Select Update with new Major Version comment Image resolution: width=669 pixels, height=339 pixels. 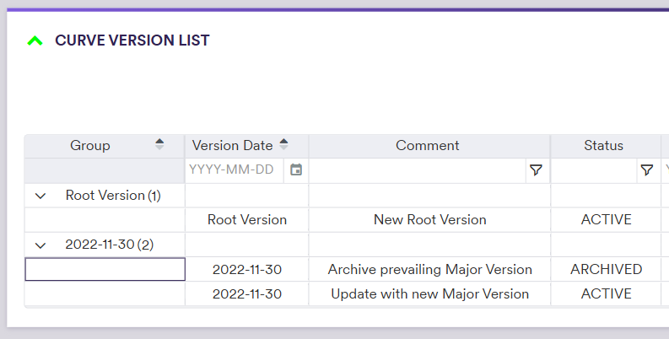pos(429,294)
